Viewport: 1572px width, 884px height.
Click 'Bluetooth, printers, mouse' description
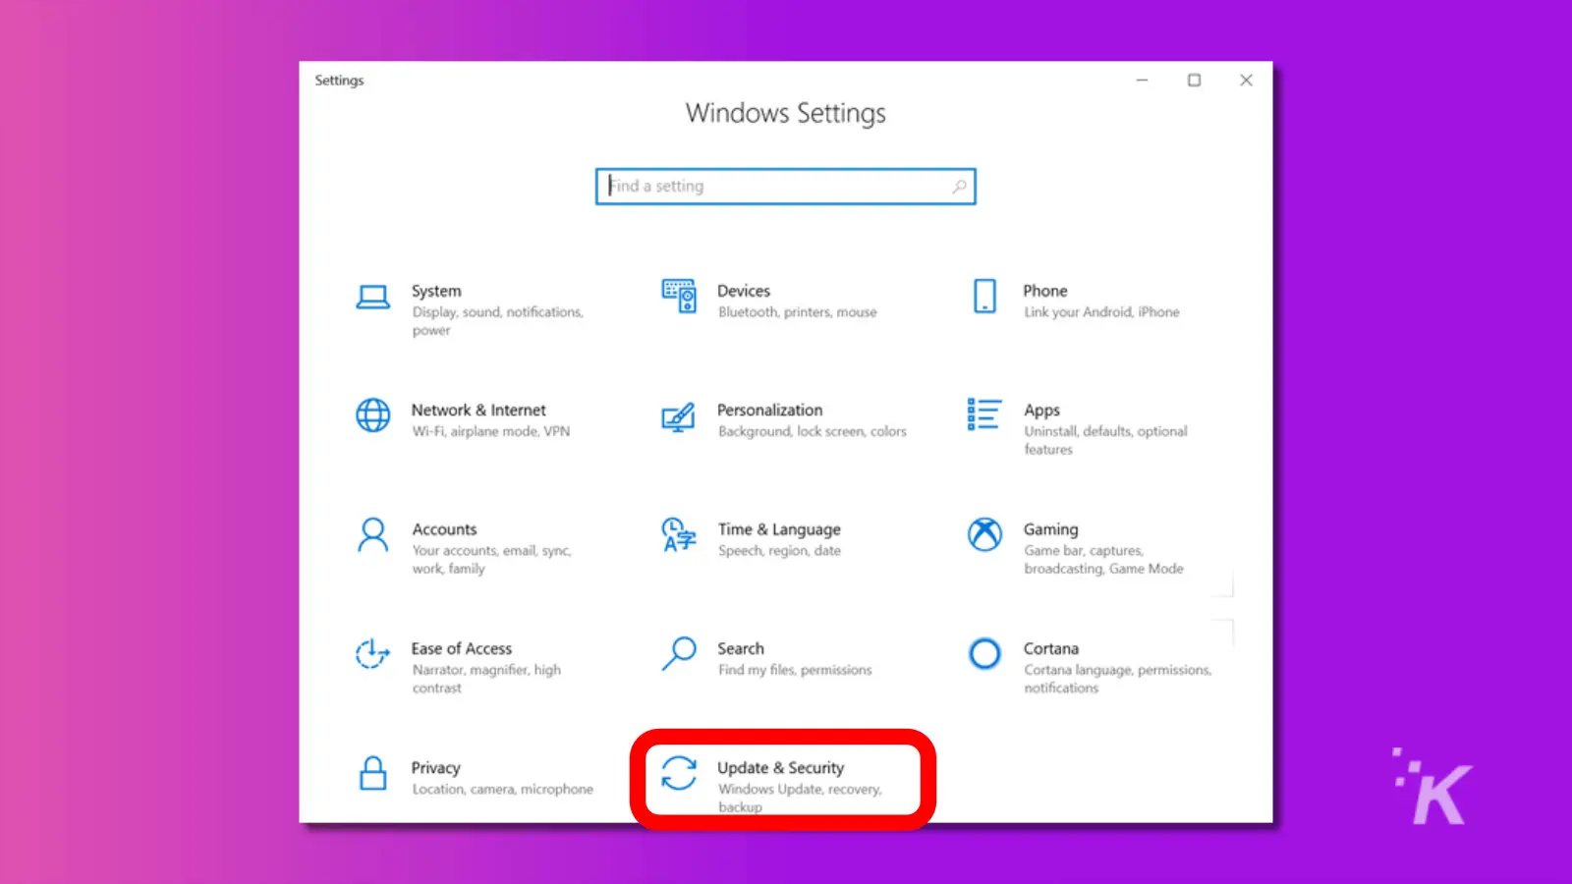tap(797, 312)
